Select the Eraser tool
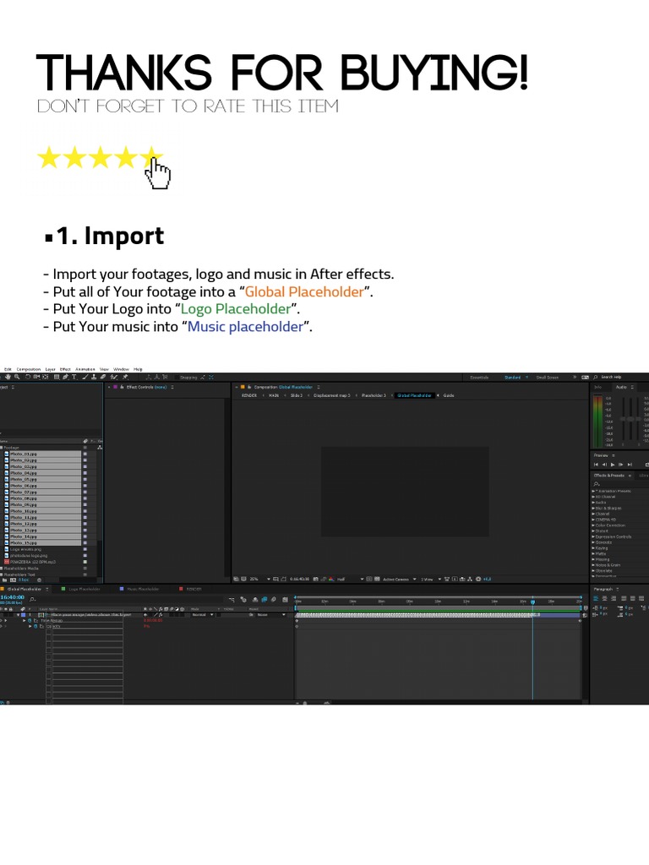The image size is (649, 865). (103, 378)
